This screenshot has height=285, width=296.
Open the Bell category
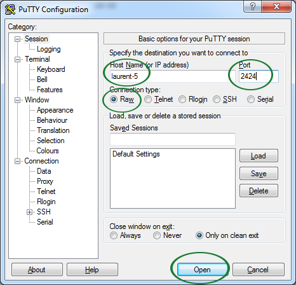[x=42, y=80]
